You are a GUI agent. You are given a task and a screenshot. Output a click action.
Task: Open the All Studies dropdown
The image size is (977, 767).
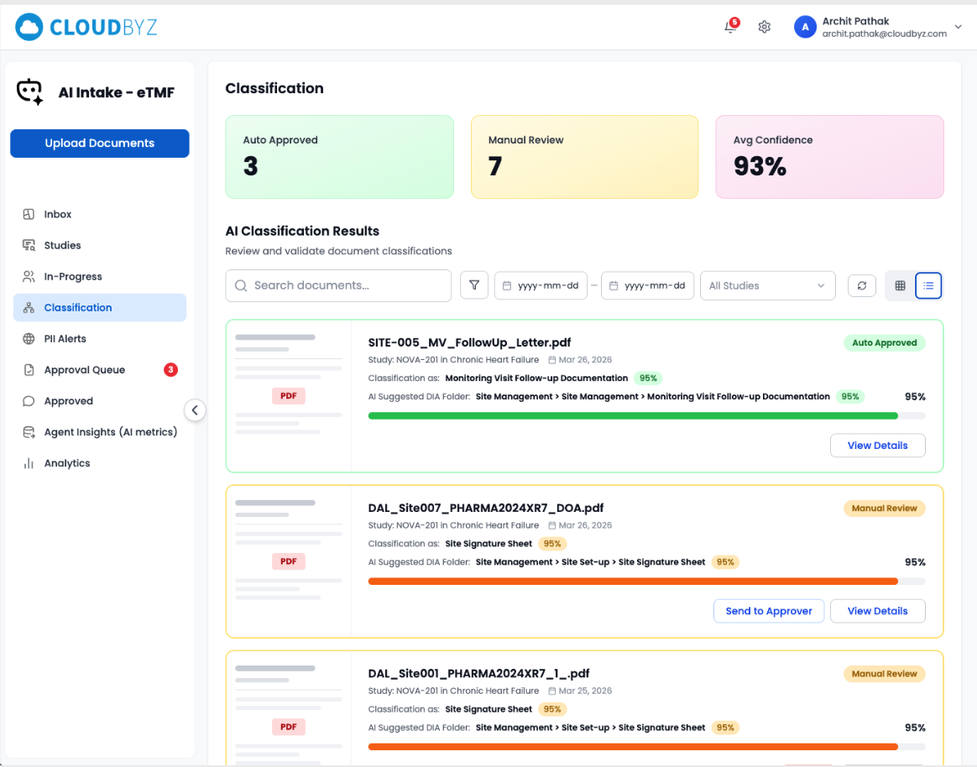767,285
